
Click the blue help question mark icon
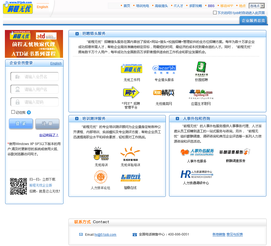click(x=29, y=113)
